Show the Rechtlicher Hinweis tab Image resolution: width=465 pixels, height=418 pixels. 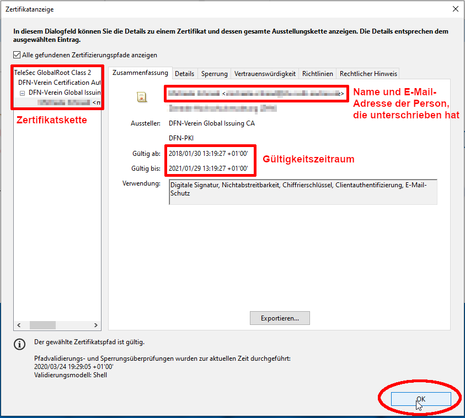(x=368, y=74)
